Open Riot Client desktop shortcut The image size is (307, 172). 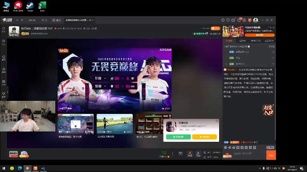18,6
